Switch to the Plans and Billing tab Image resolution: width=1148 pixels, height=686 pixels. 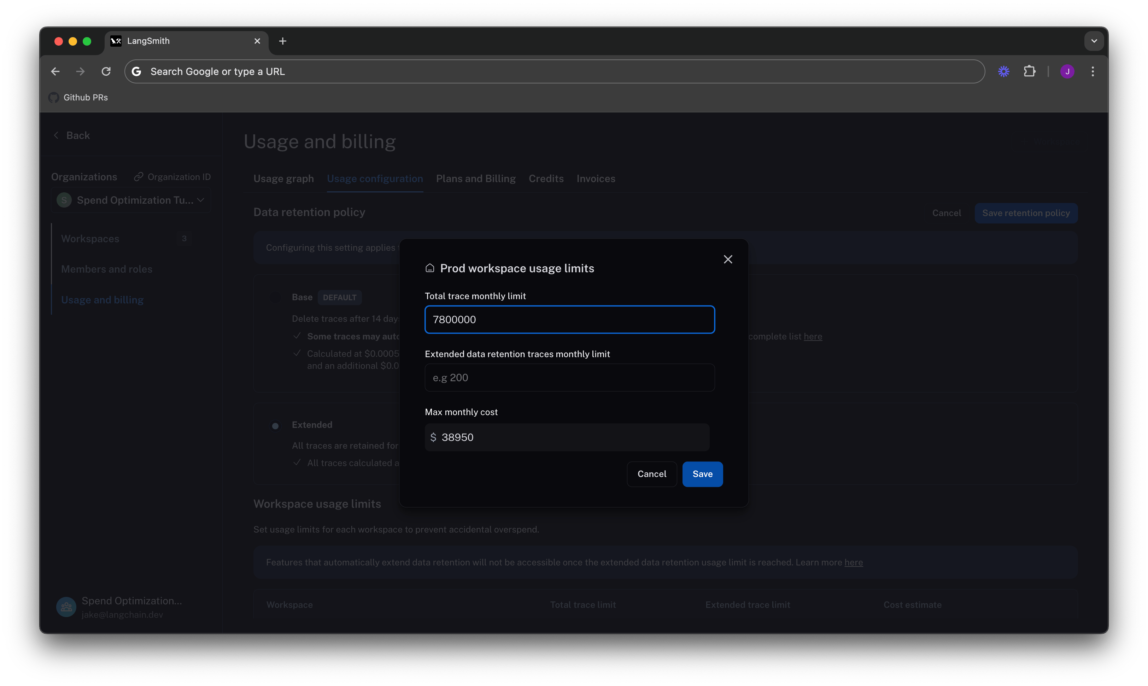point(475,179)
